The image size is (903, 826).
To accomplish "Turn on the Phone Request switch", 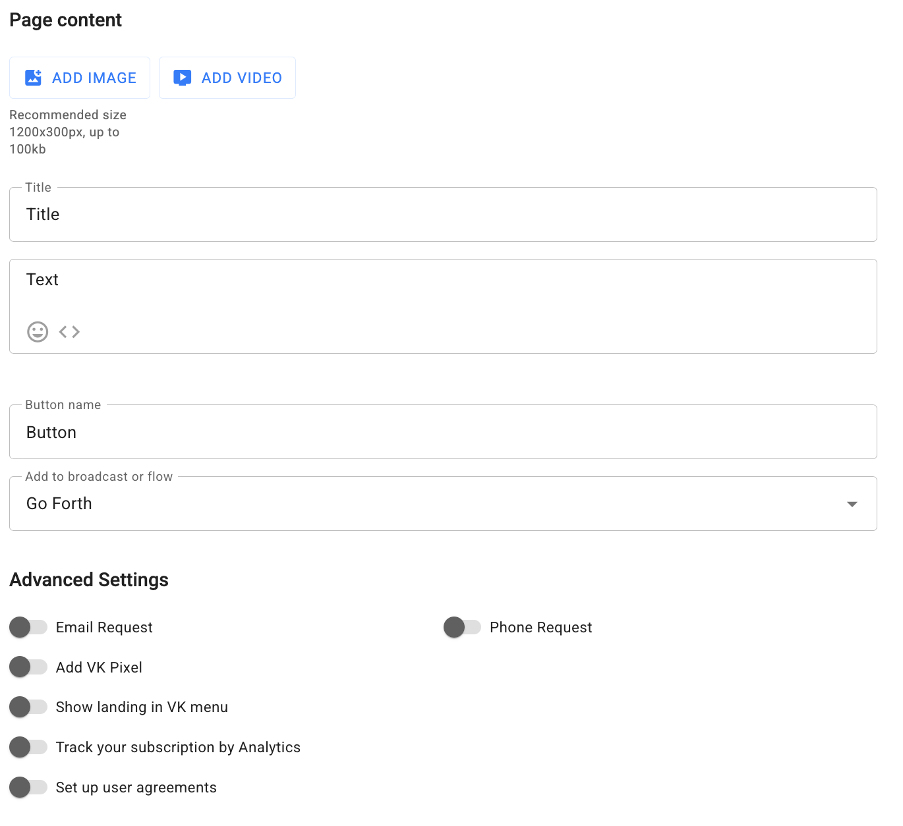I will click(x=462, y=627).
